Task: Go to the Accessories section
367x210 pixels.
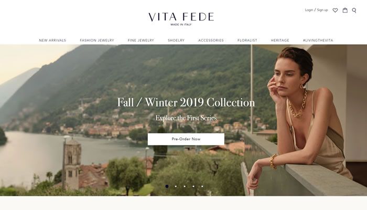Action: [211, 40]
